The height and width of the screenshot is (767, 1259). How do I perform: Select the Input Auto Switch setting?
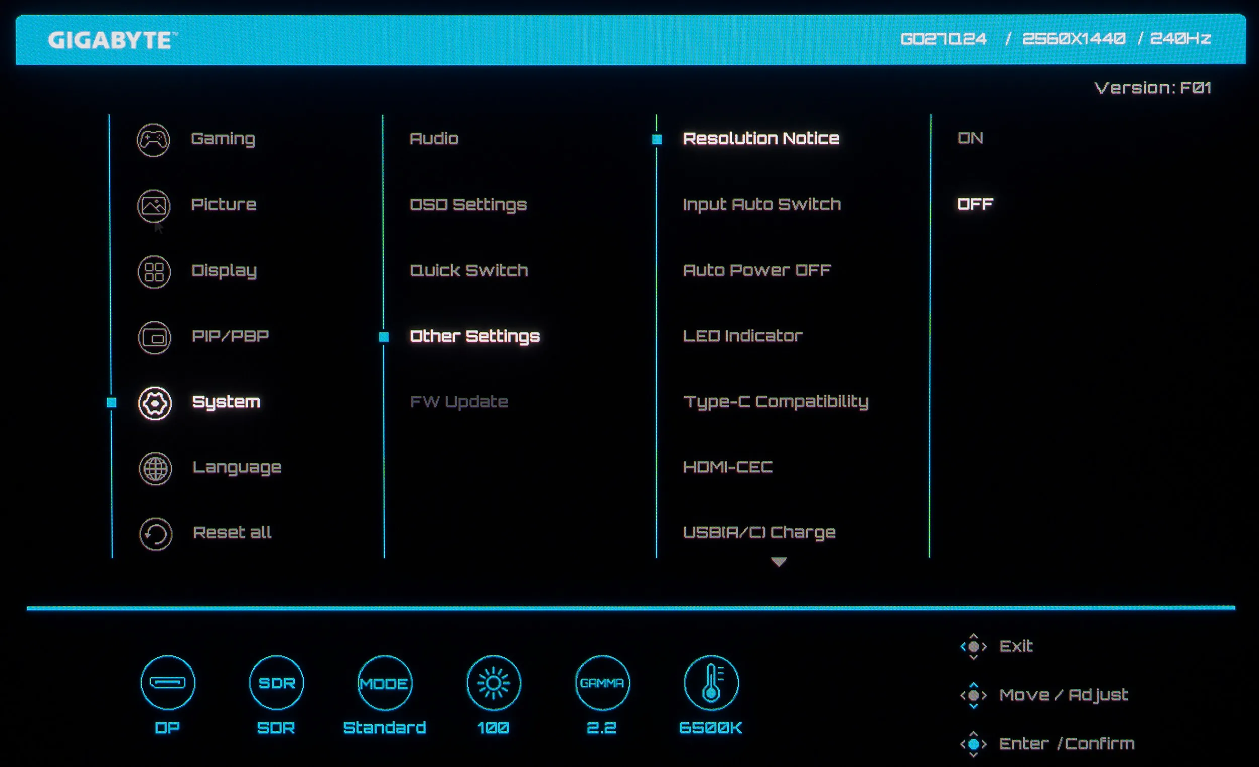coord(761,204)
